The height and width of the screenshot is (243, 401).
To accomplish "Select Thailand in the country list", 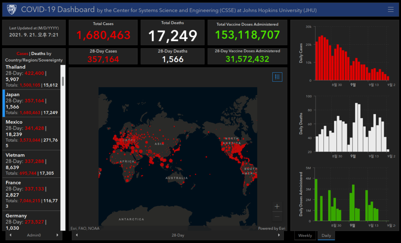I will point(31,76).
